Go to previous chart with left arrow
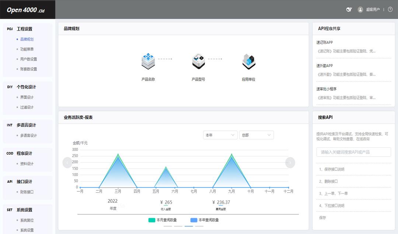Image resolution: width=398 pixels, height=234 pixels. coord(67,163)
